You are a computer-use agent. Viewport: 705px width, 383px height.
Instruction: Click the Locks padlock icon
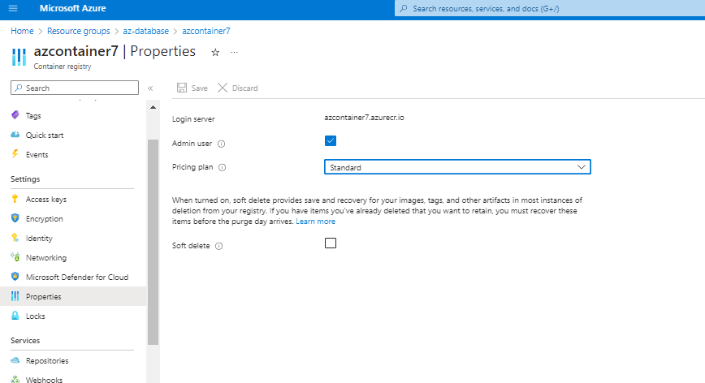click(x=15, y=316)
